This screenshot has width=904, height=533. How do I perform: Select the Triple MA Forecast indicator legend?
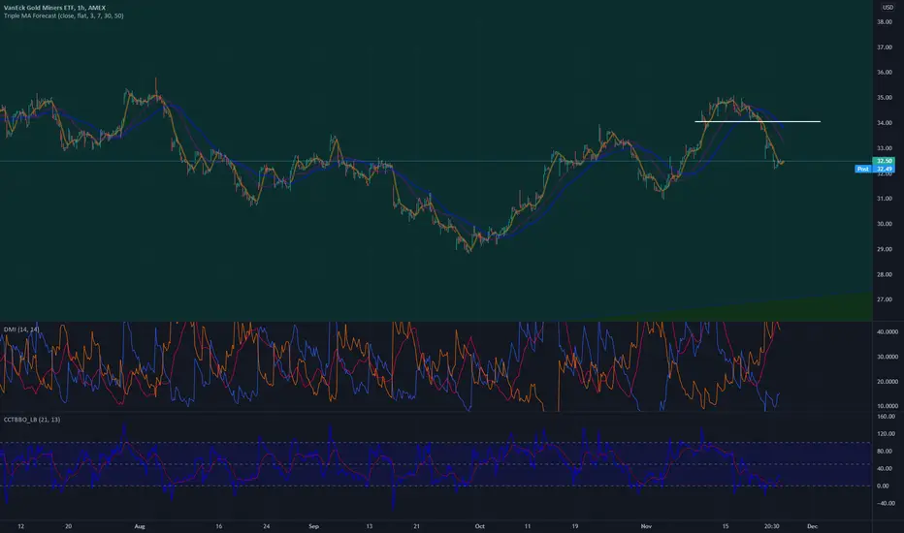pos(63,16)
